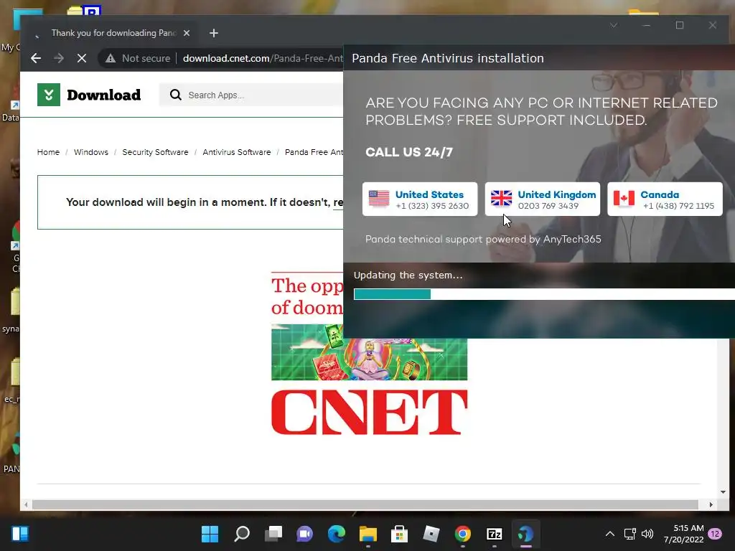Click the green Download logo icon
Viewport: 735px width, 551px height.
pos(49,95)
